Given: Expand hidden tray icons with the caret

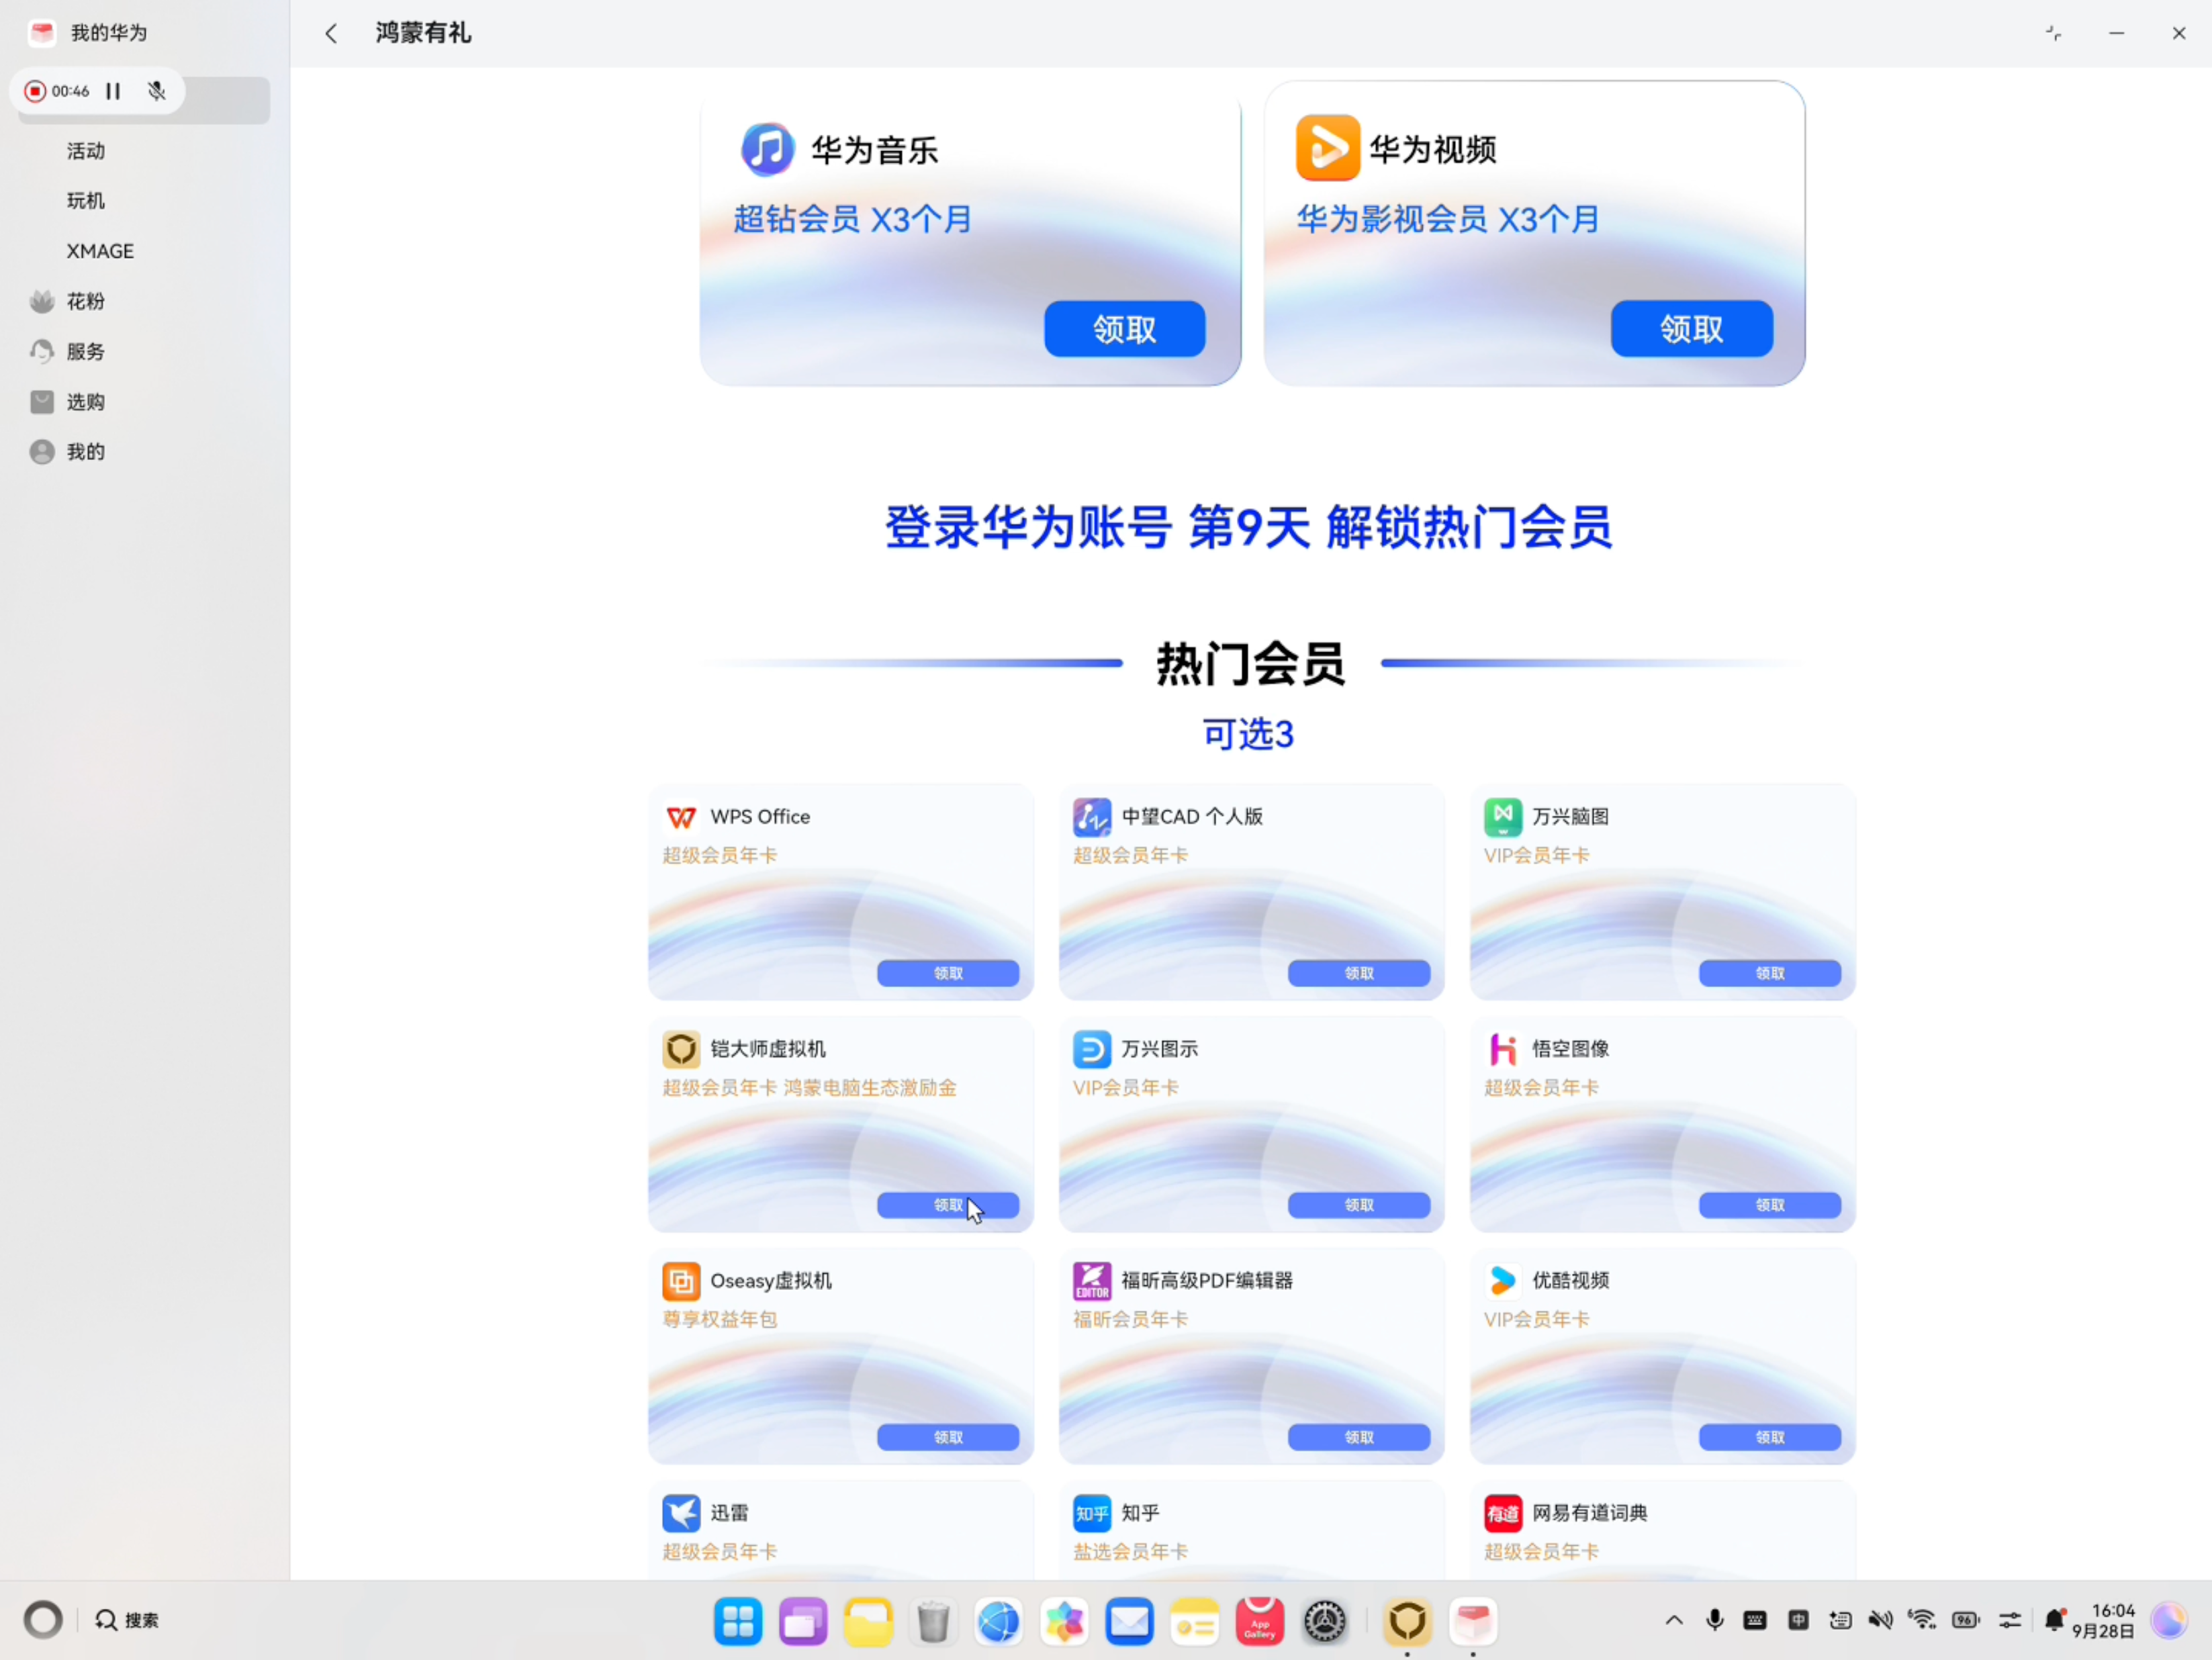Looking at the screenshot, I should pyautogui.click(x=1674, y=1620).
